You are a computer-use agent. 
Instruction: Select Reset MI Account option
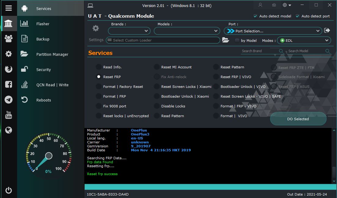point(156,67)
